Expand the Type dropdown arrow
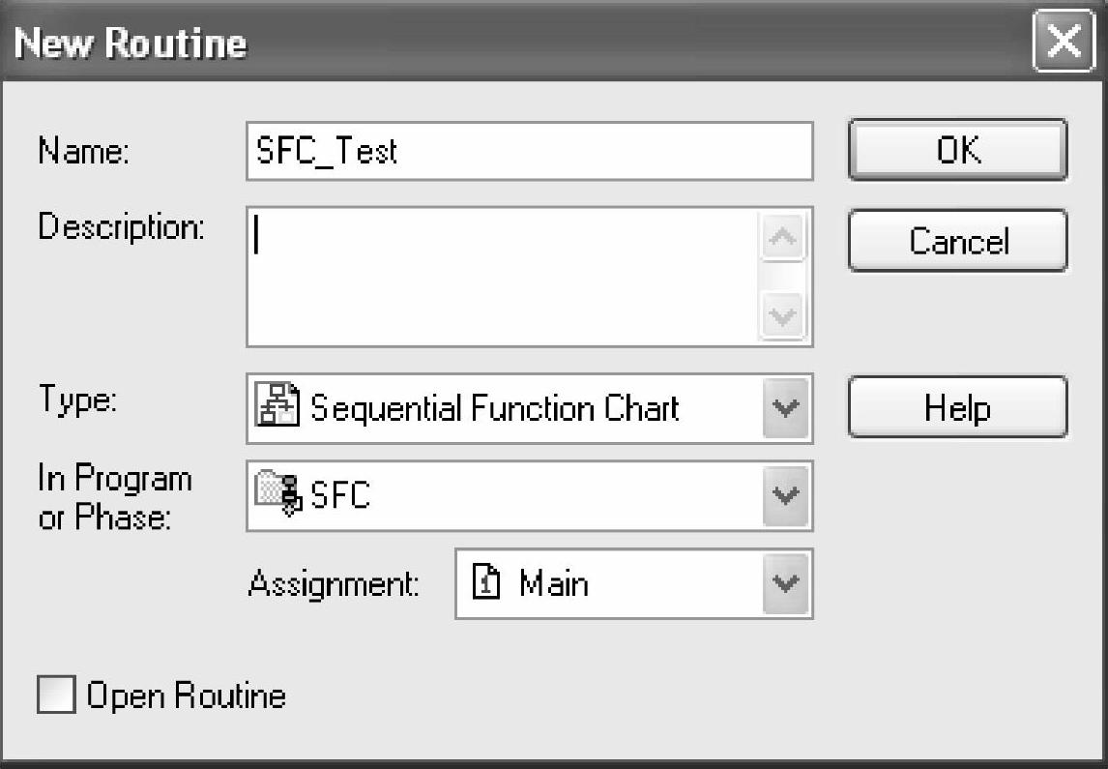 point(786,408)
